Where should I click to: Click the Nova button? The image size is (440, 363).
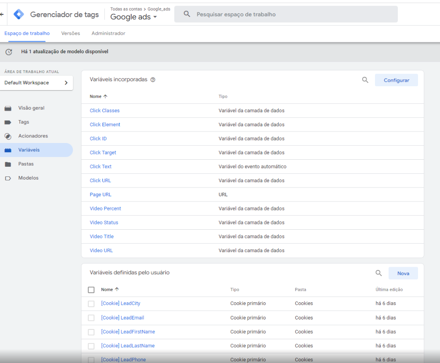pos(403,273)
